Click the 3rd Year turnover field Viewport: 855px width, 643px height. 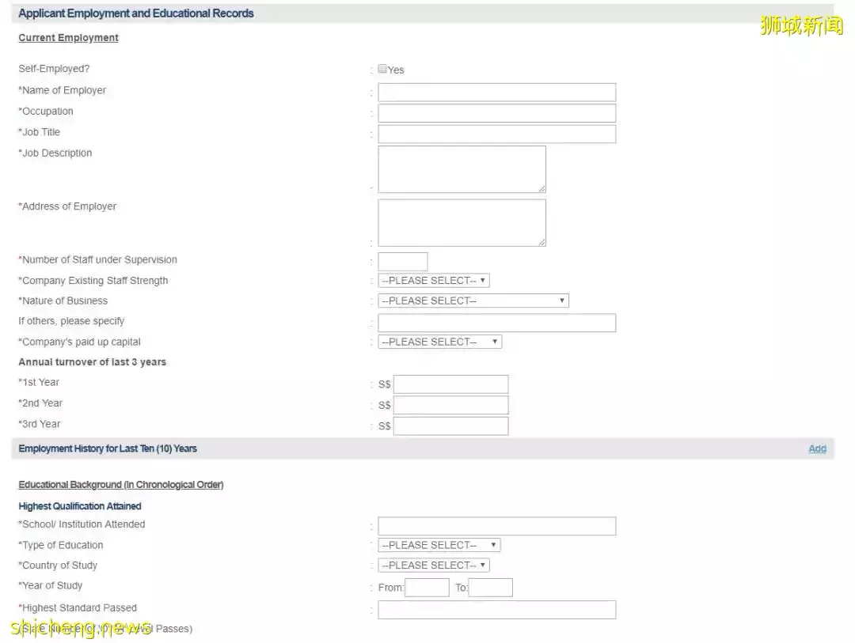(x=450, y=426)
